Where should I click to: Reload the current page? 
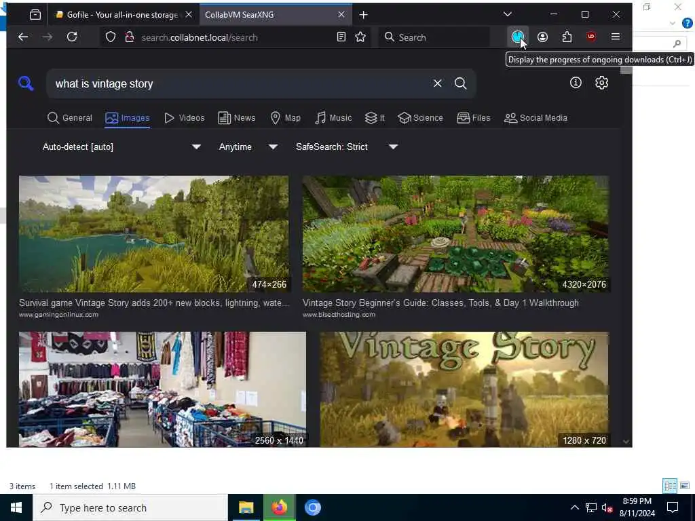pos(72,37)
